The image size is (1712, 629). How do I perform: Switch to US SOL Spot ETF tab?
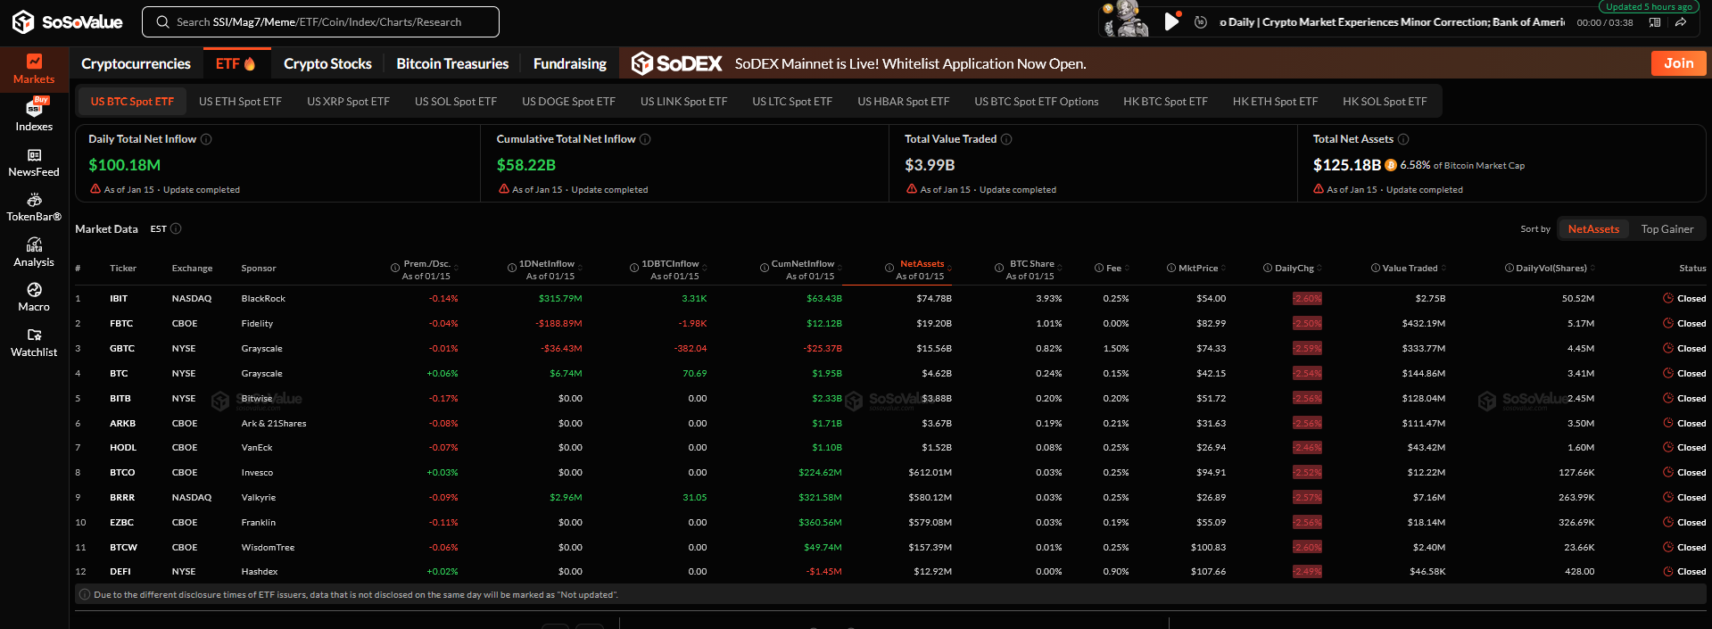click(455, 102)
